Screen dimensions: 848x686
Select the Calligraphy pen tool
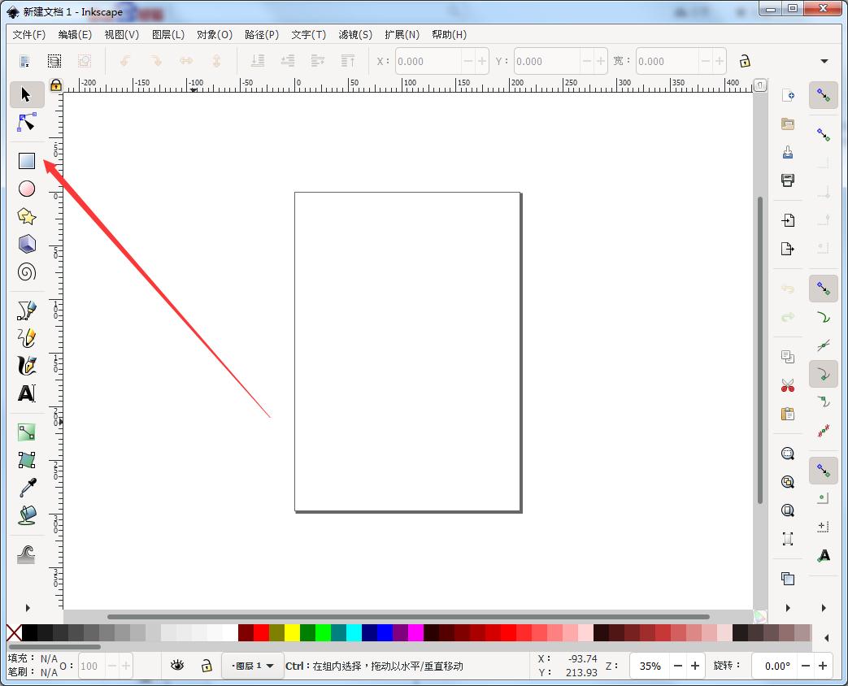click(x=26, y=365)
